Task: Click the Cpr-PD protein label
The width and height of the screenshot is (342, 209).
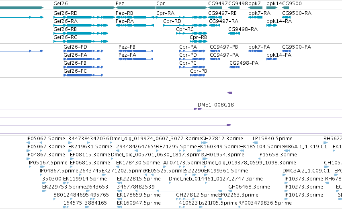Action: [x=188, y=55]
